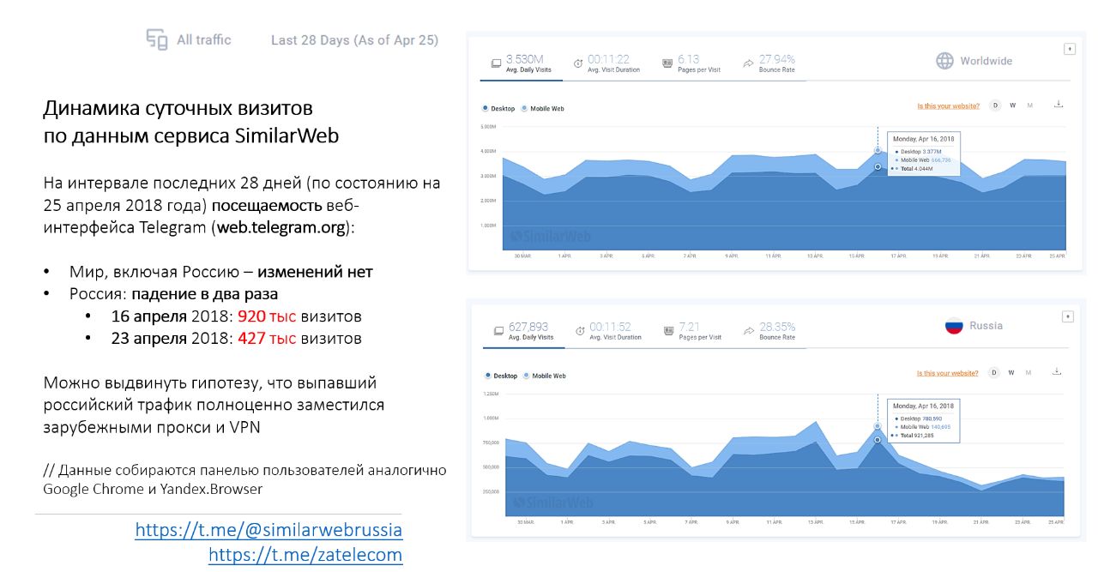Select the Russia Bounce Rate tab
The height and width of the screenshot is (572, 1098).
769,331
